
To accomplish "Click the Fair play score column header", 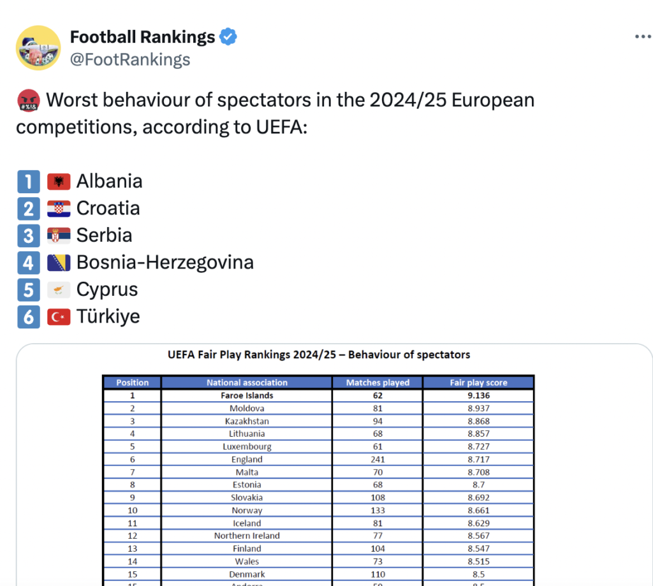I will [478, 383].
